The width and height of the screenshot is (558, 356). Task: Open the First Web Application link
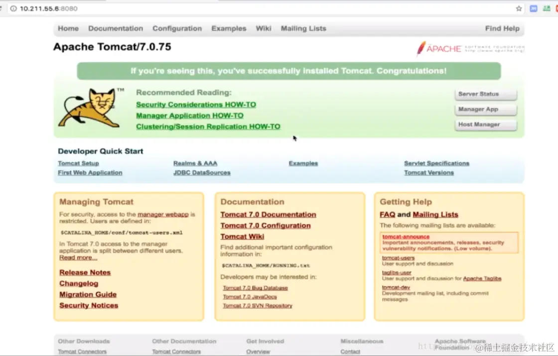pos(90,172)
